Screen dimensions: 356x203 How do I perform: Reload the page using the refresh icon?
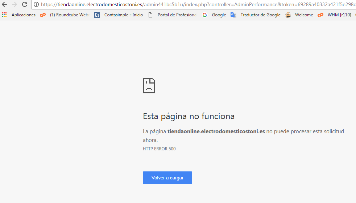(x=25, y=4)
